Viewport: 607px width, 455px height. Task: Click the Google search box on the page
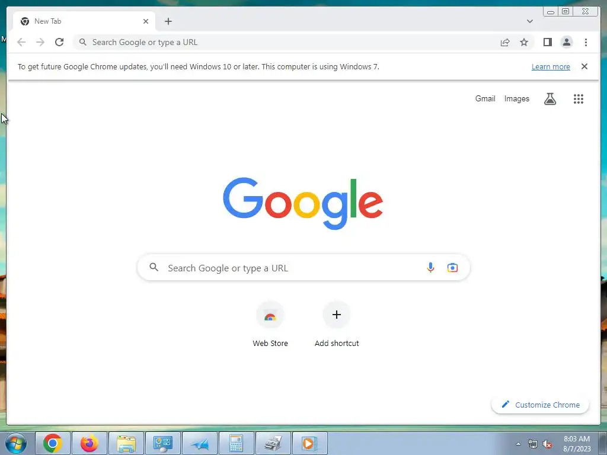click(303, 267)
